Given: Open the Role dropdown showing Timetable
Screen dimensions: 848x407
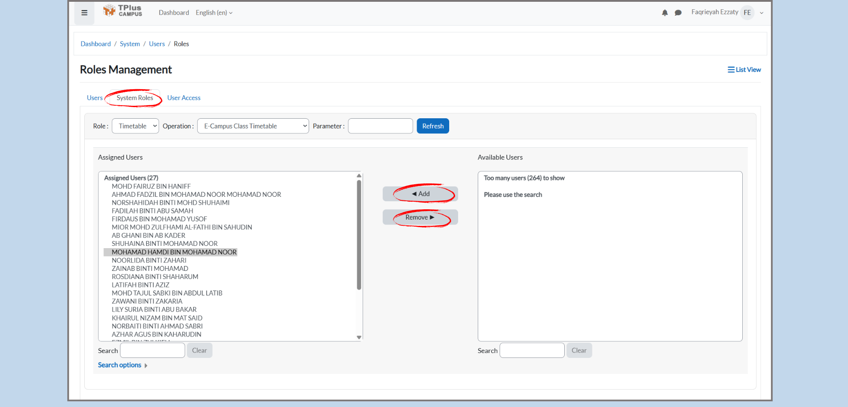Looking at the screenshot, I should point(135,126).
